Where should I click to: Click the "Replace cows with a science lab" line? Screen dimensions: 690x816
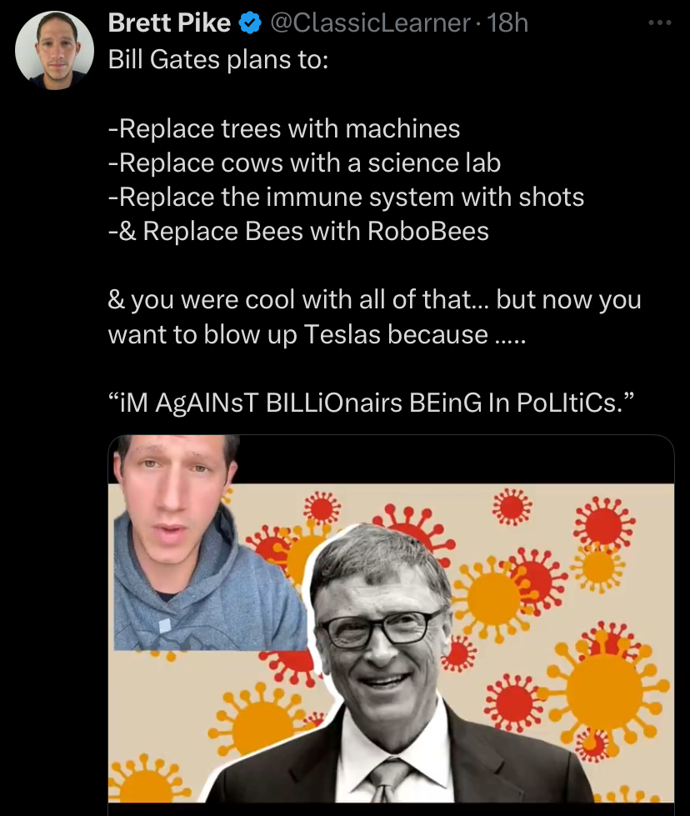[304, 163]
